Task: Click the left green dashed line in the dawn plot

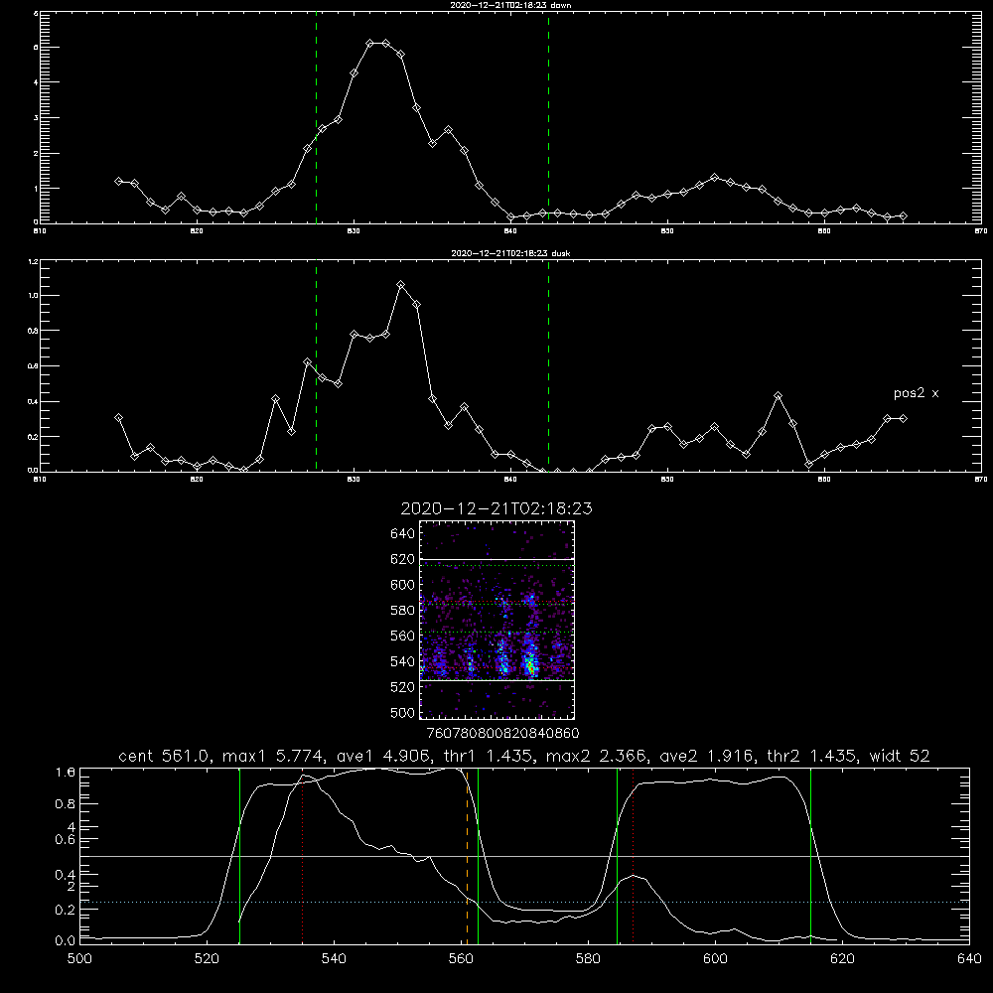Action: click(x=316, y=120)
